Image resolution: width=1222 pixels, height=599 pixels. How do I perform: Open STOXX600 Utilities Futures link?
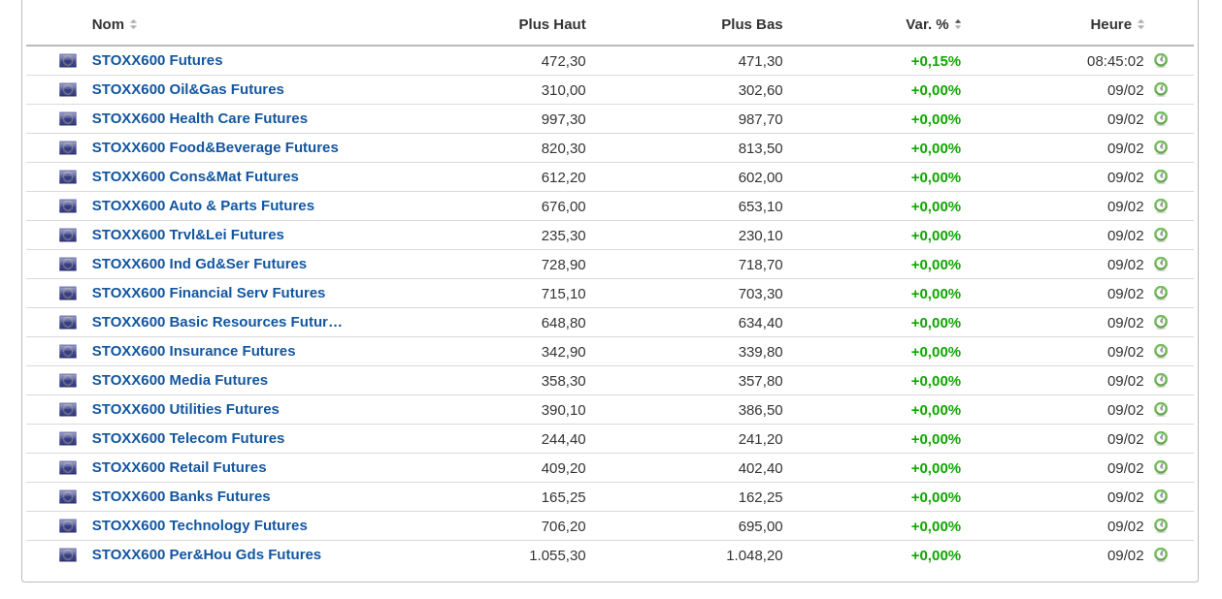(185, 409)
